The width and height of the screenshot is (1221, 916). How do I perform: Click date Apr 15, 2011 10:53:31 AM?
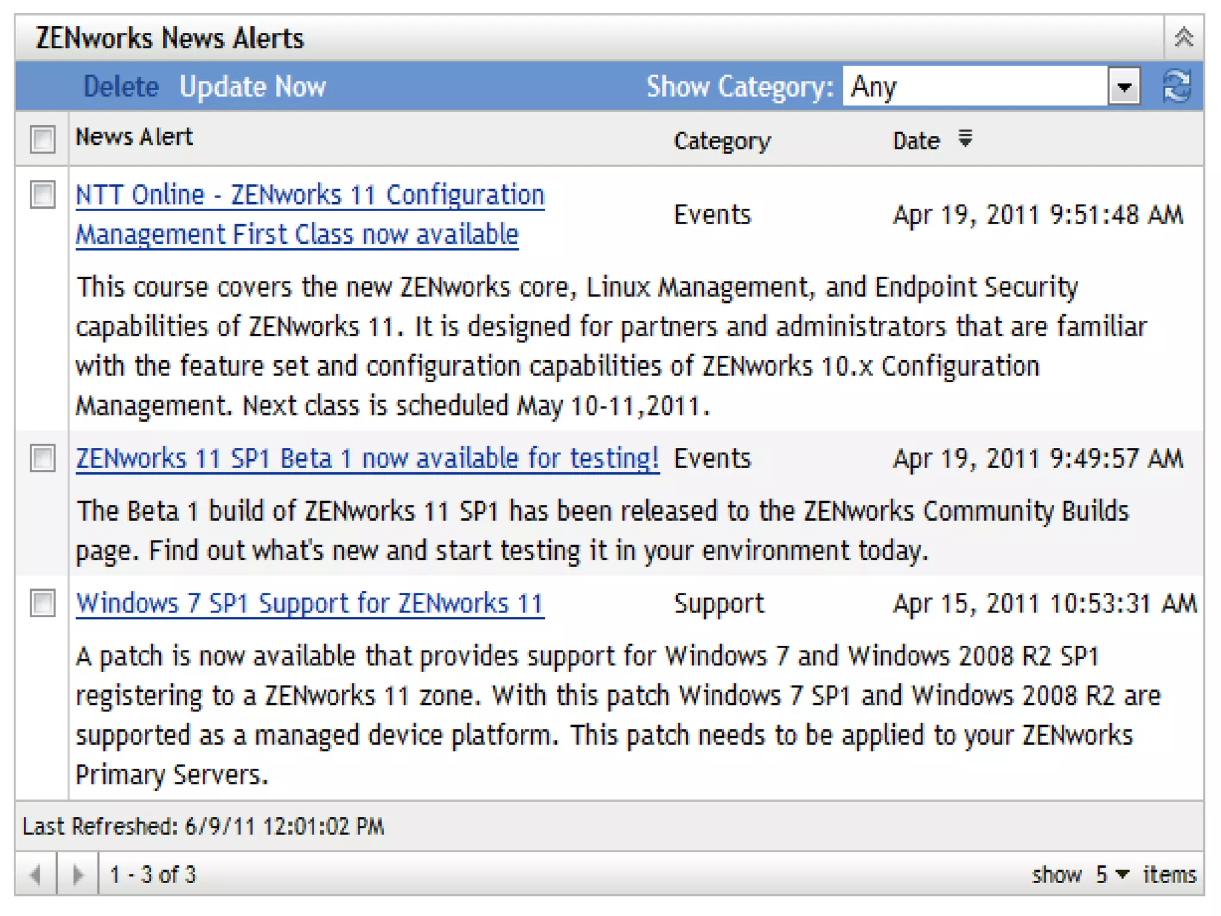[x=1045, y=603]
